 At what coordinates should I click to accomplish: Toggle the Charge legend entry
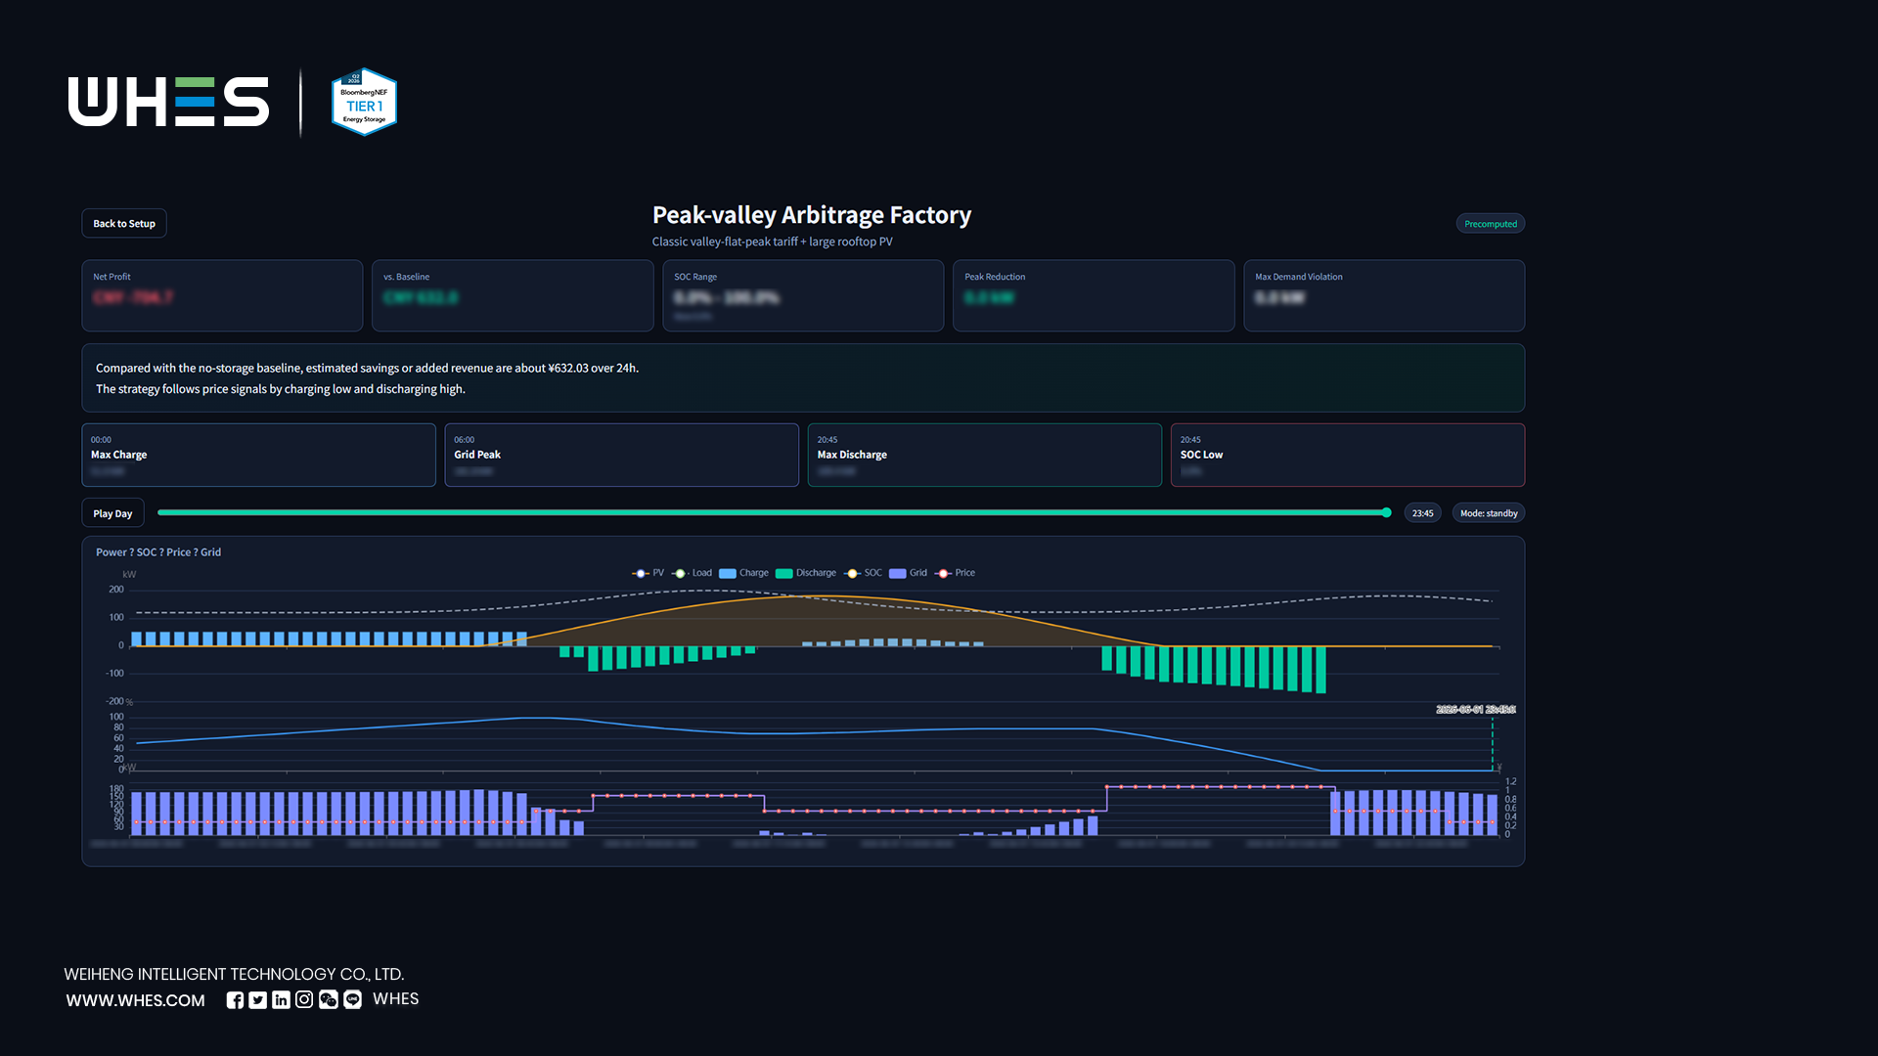743,573
